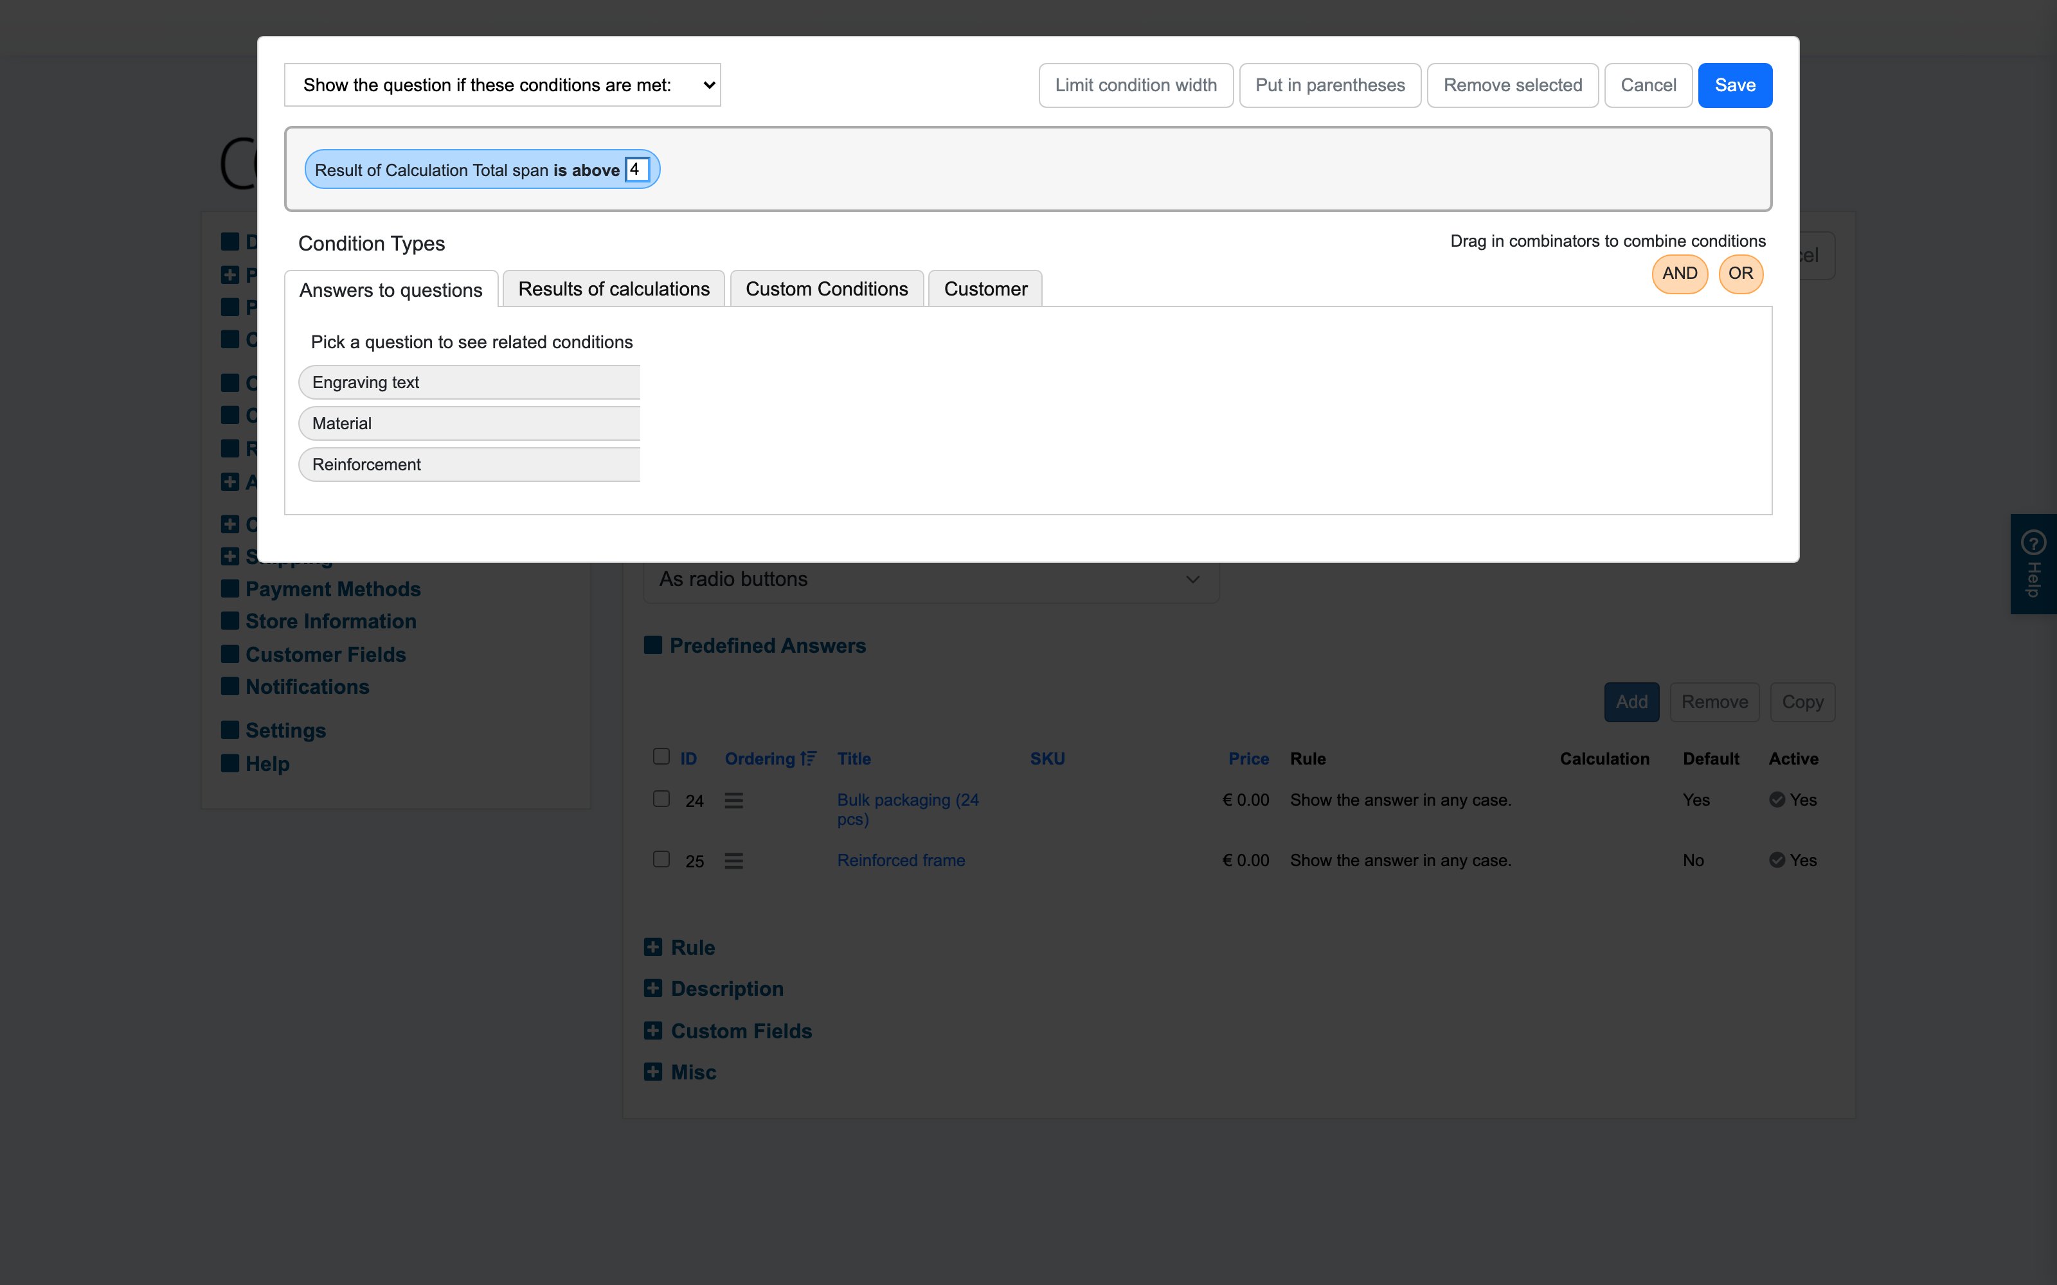
Task: Open Payment Methods in sidebar
Action: (332, 589)
